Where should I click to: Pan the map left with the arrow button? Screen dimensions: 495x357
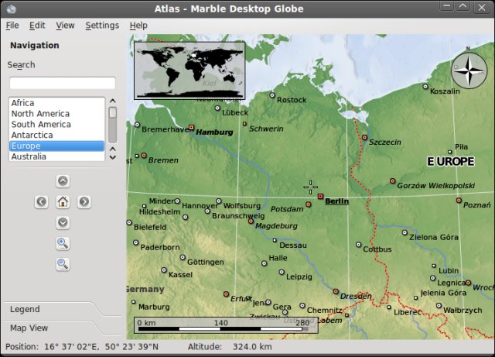tap(41, 202)
